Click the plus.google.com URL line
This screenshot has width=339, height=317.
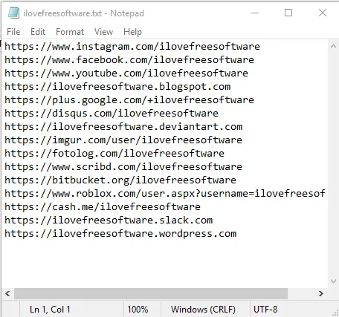tap(129, 100)
